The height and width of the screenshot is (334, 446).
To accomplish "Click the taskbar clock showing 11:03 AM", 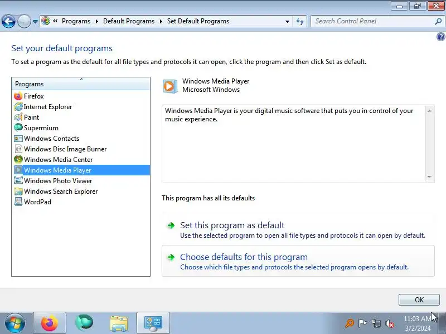I will 418,323.
